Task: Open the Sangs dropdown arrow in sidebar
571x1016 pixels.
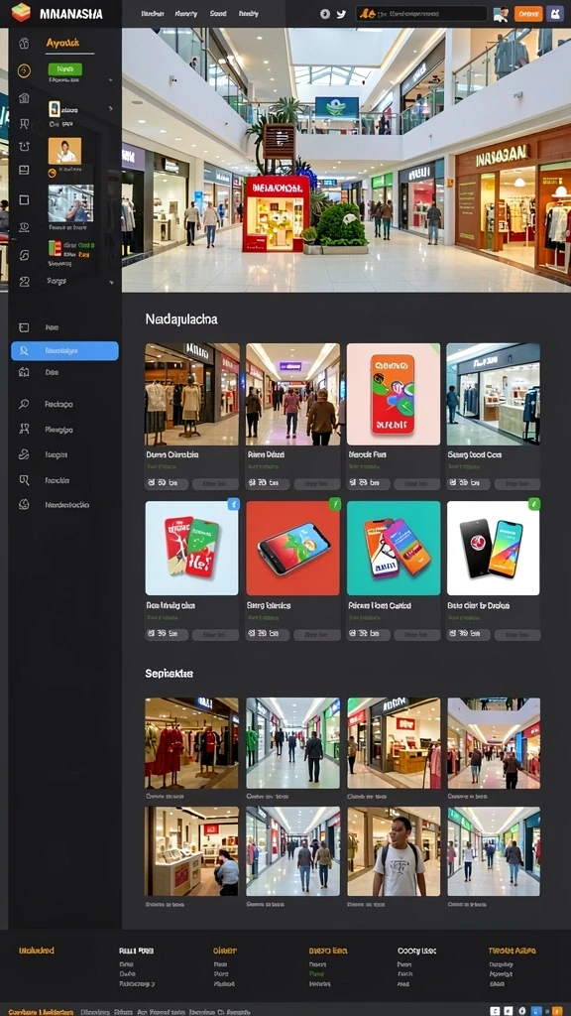Action: click(111, 283)
